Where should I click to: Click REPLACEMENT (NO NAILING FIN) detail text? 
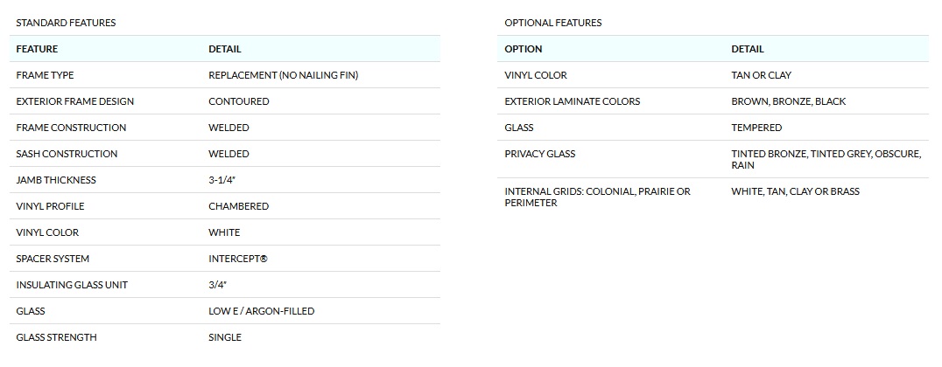pos(283,75)
